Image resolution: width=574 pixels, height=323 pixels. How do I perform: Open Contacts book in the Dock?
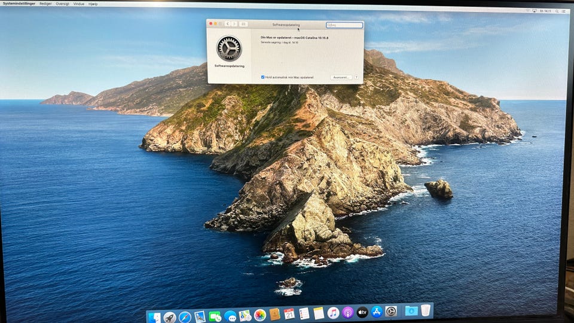click(x=274, y=314)
